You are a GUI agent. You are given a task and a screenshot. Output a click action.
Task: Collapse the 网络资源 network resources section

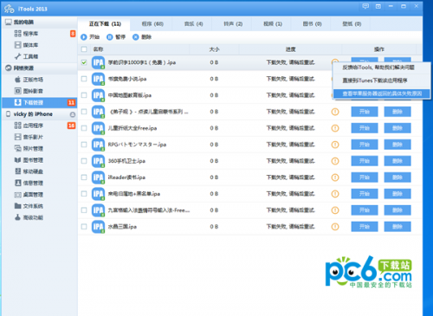click(39, 68)
